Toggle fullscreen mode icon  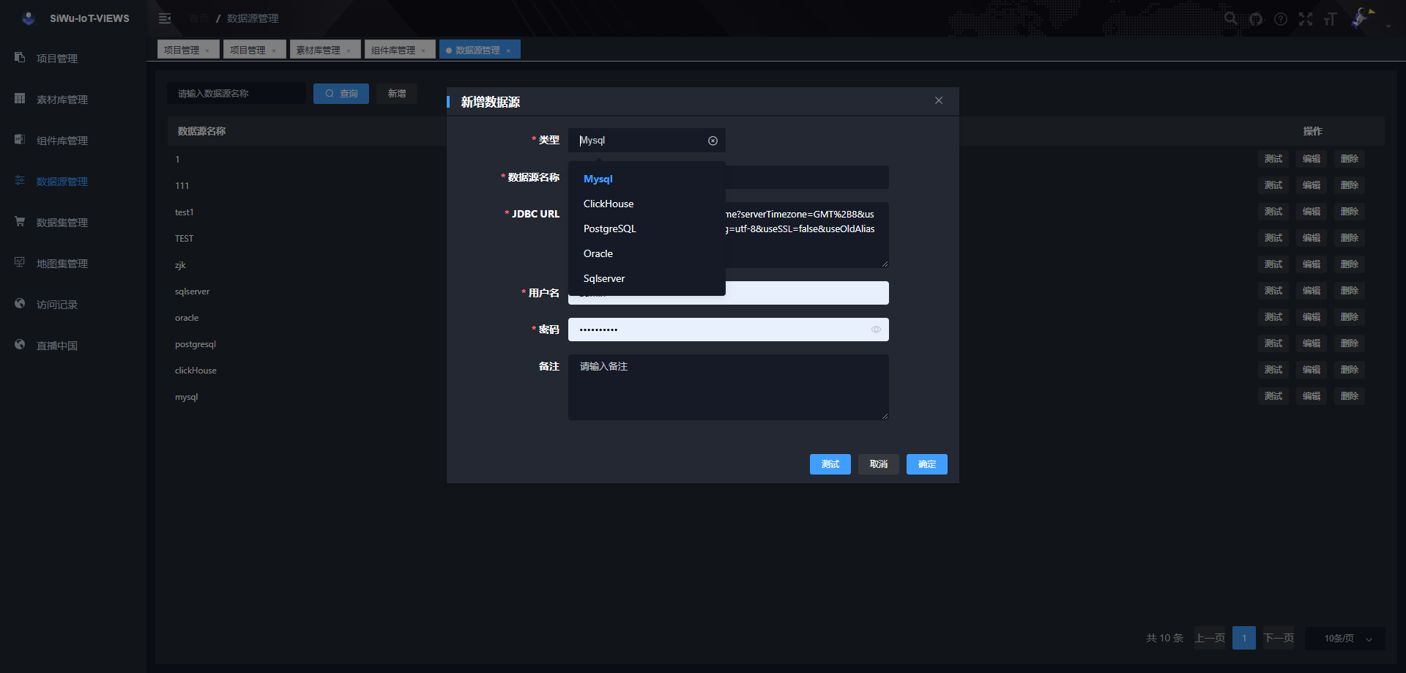click(1306, 19)
